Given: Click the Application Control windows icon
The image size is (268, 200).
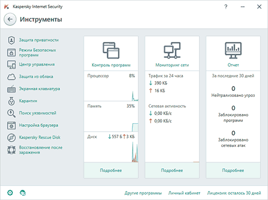Looking at the screenshot, I should coord(111,51).
